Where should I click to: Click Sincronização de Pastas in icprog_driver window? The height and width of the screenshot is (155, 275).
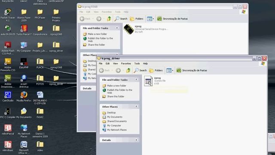(x=192, y=71)
